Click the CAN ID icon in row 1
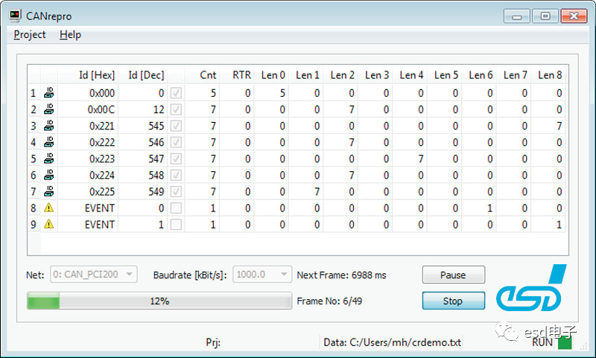Screen dimensions: 596x358 (x=49, y=93)
